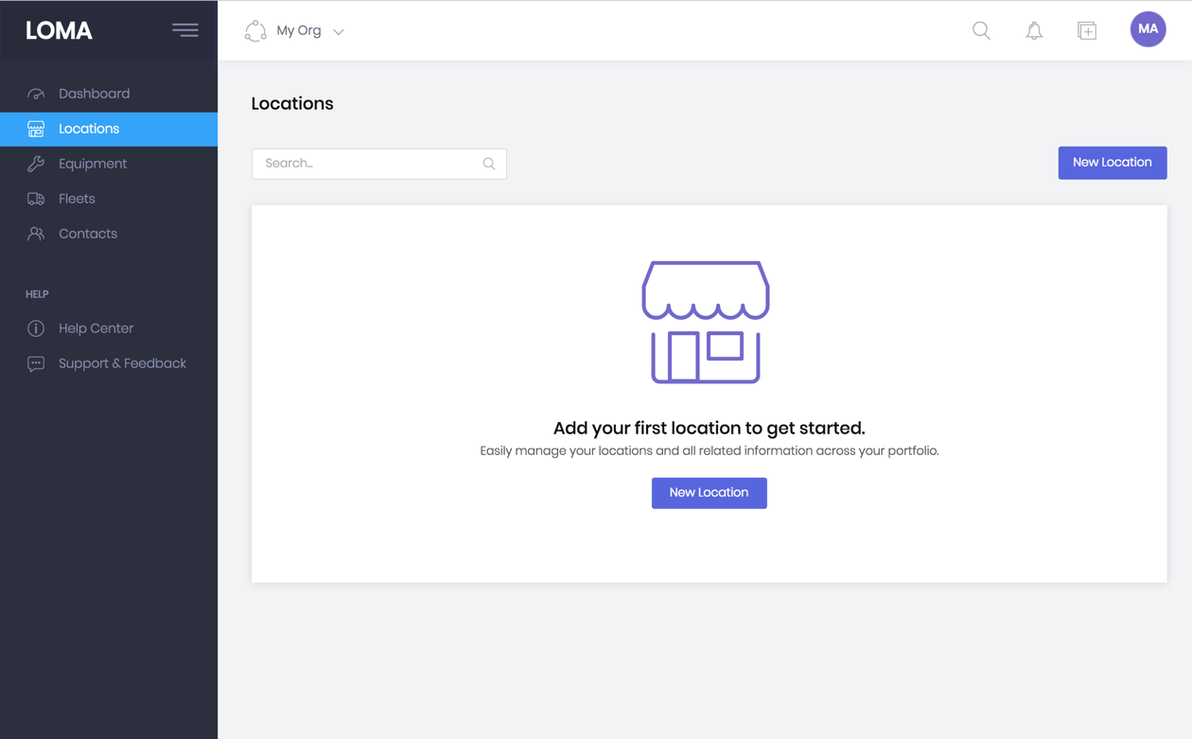
Task: Click the storefront illustration
Action: click(706, 322)
